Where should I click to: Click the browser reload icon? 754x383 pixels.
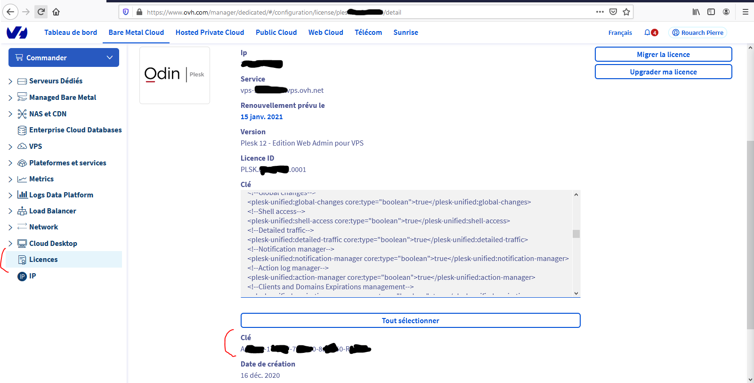click(41, 12)
